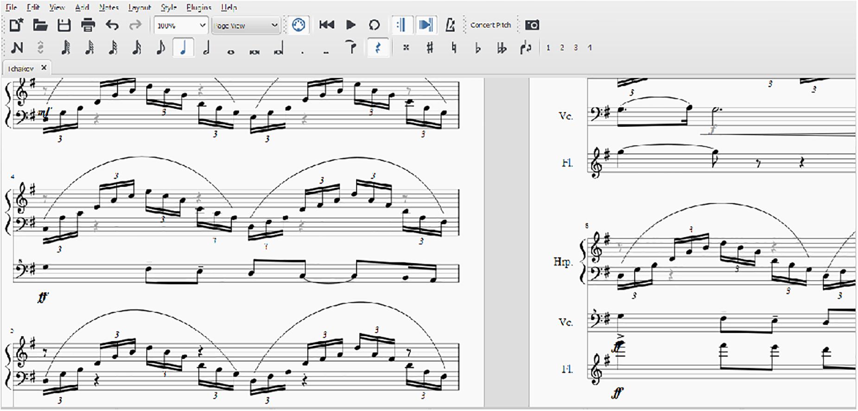The width and height of the screenshot is (858, 411).
Task: Select the longa note duration
Action: click(279, 49)
